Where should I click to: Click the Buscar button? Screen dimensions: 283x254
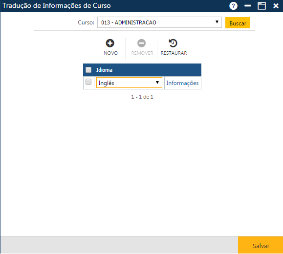(x=238, y=23)
